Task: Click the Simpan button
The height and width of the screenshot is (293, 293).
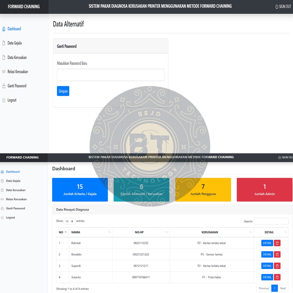Action: tap(63, 91)
